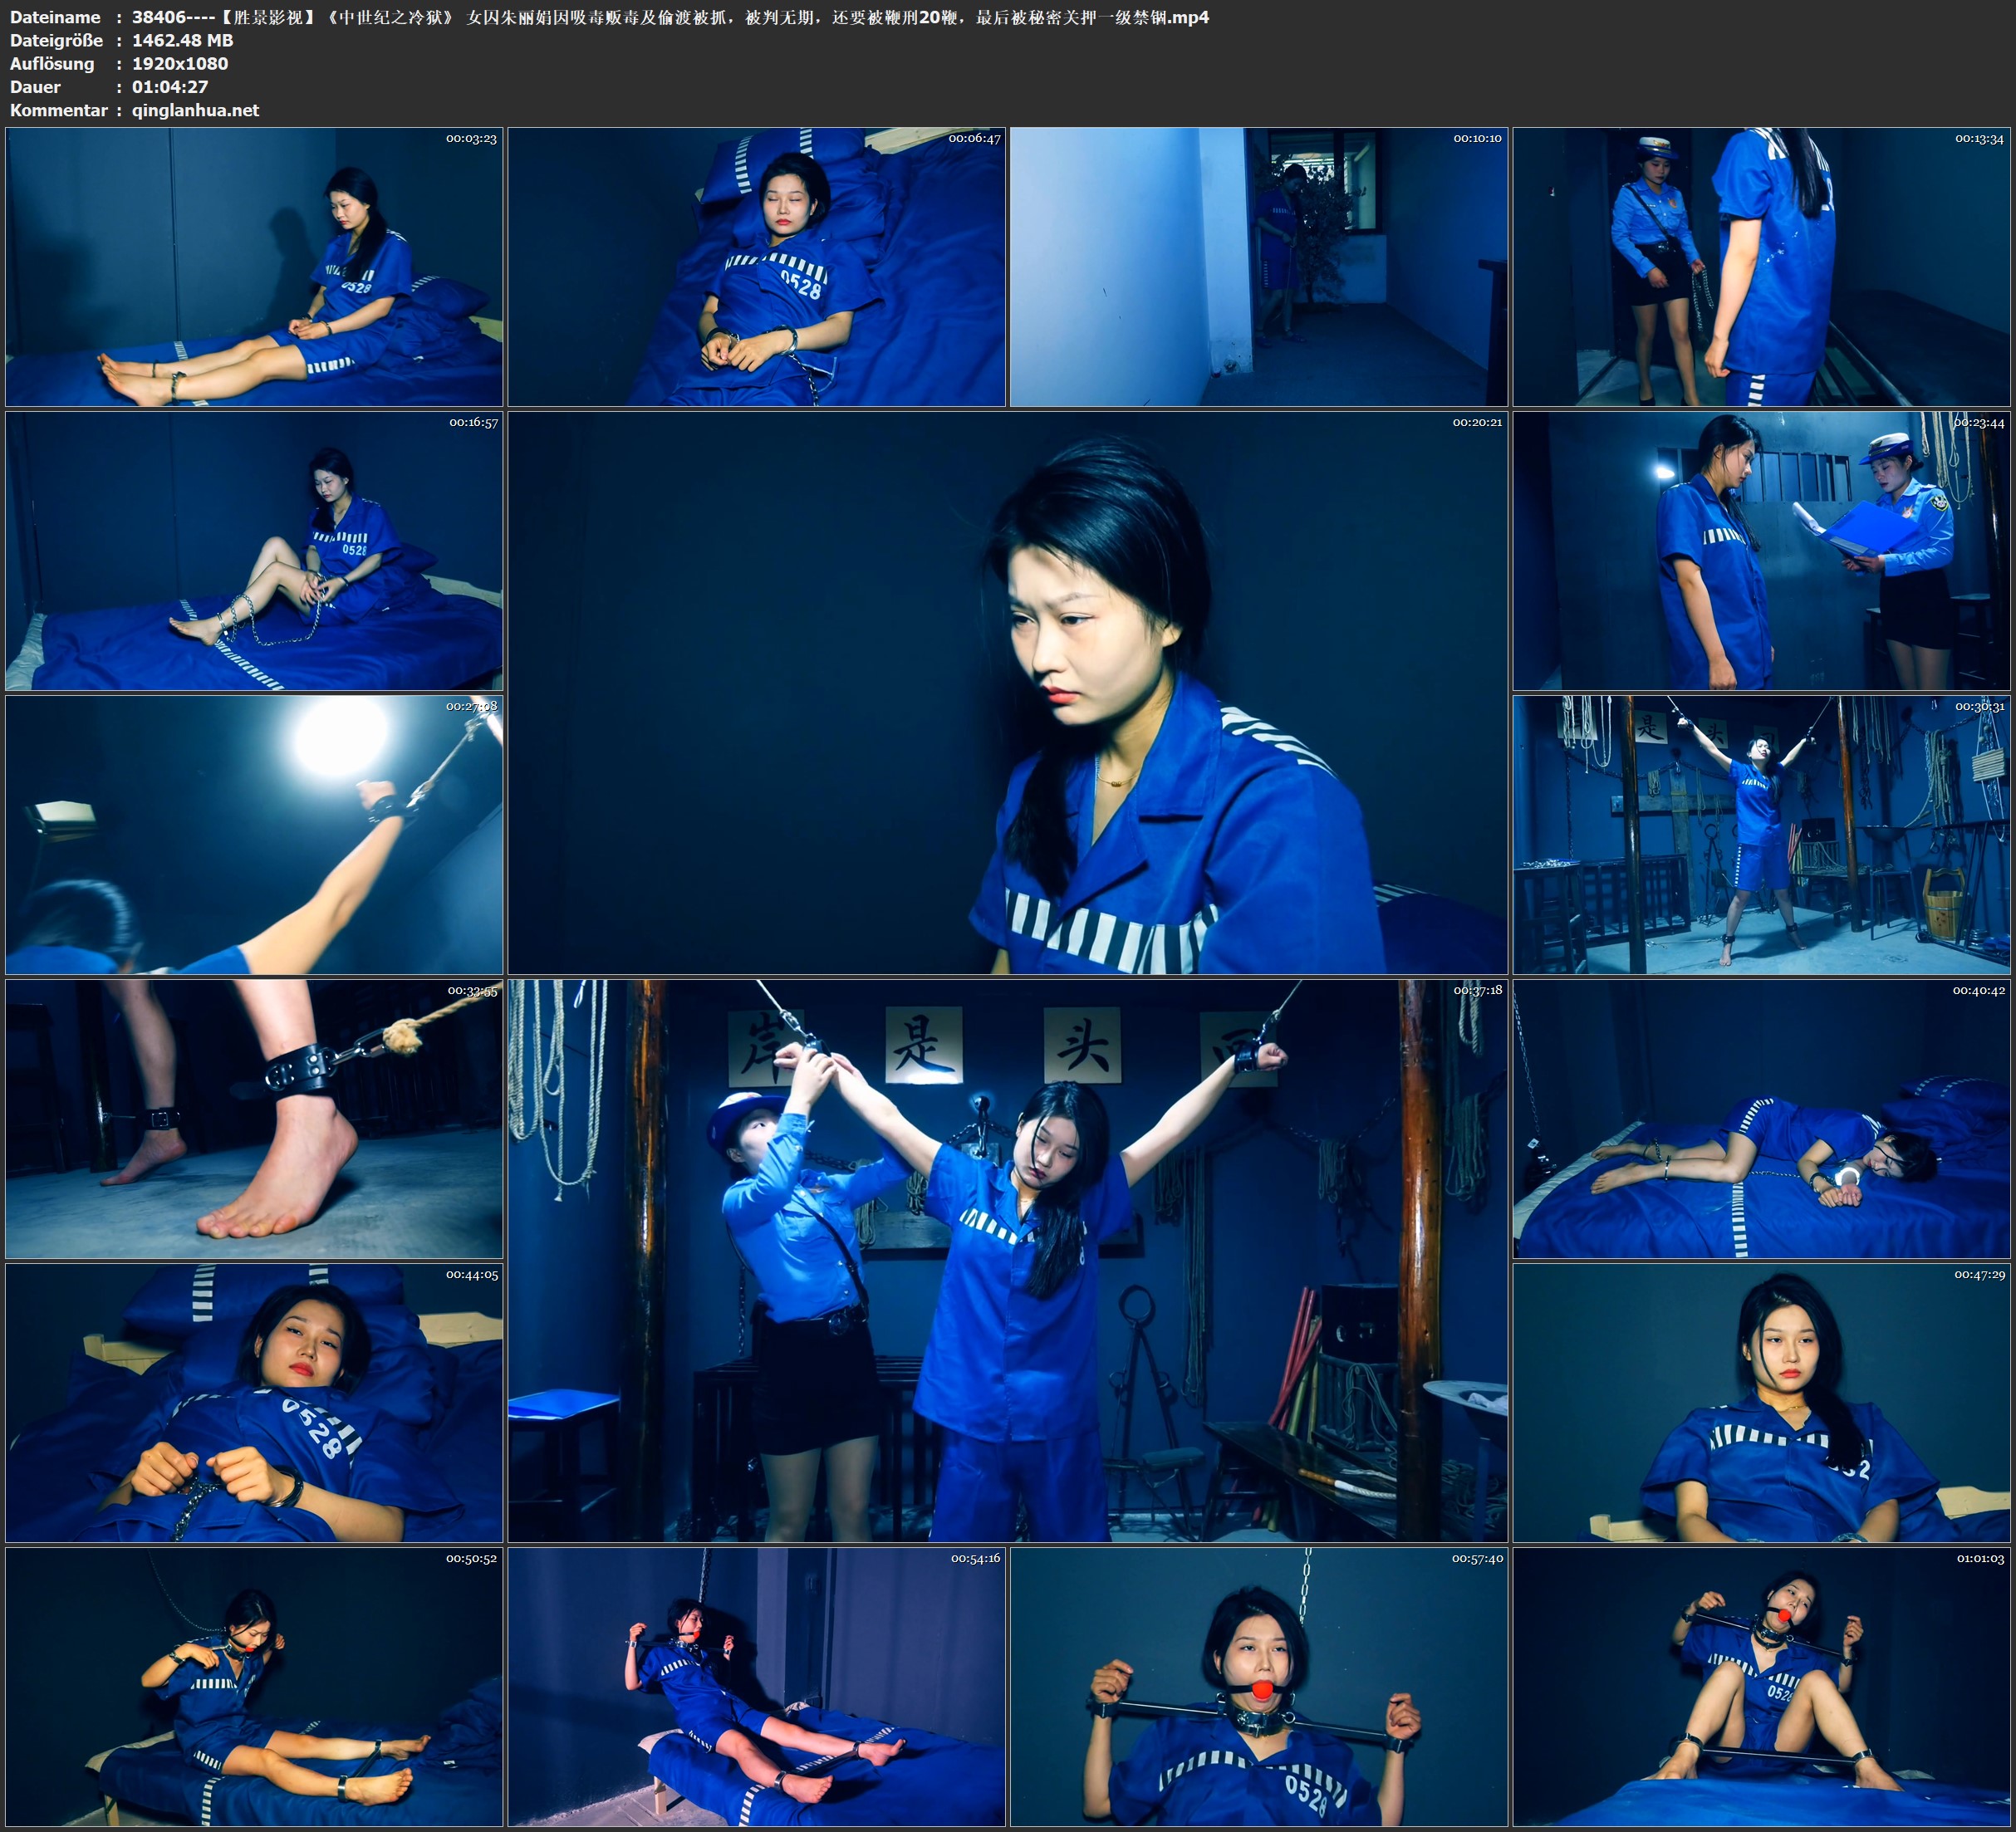2016x1832 pixels.
Task: Select the thumbnail at 00:47:29
Action: click(x=1760, y=1402)
